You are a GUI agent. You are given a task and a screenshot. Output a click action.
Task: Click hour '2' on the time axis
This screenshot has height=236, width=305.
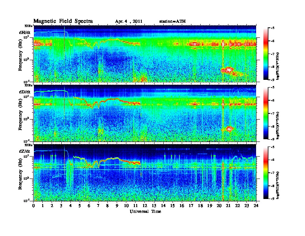52,206
